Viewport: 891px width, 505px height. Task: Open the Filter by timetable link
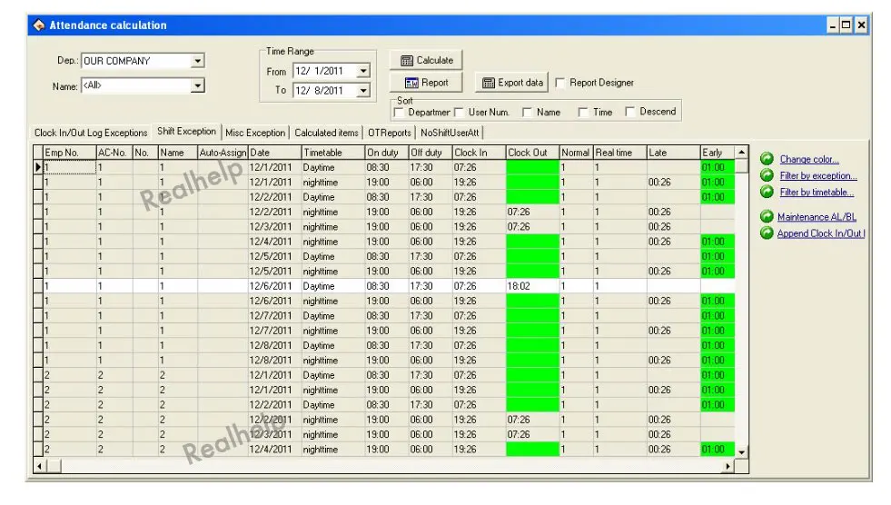click(x=817, y=192)
